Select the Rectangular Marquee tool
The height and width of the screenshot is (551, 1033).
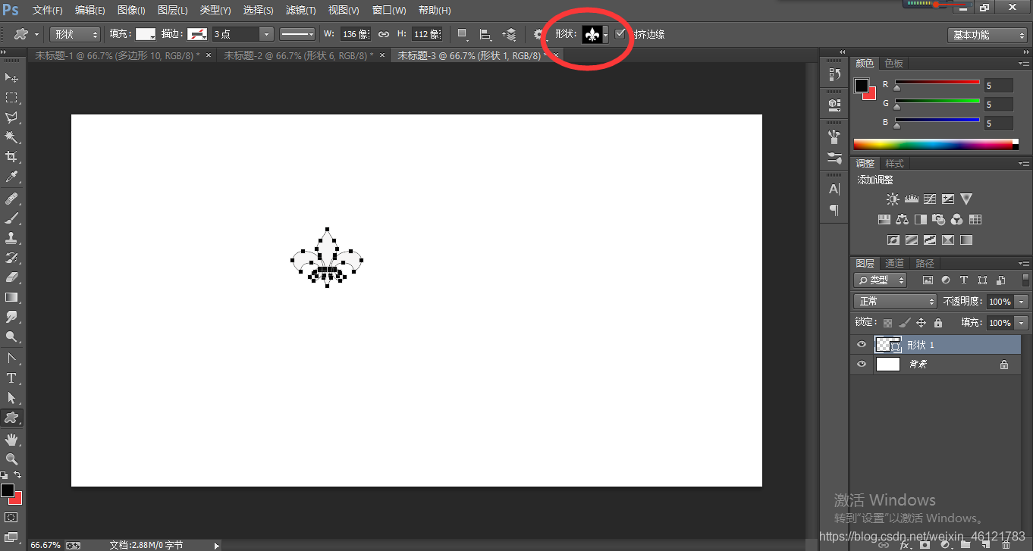12,98
